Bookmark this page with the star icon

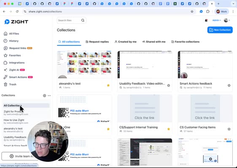(x=192, y=12)
